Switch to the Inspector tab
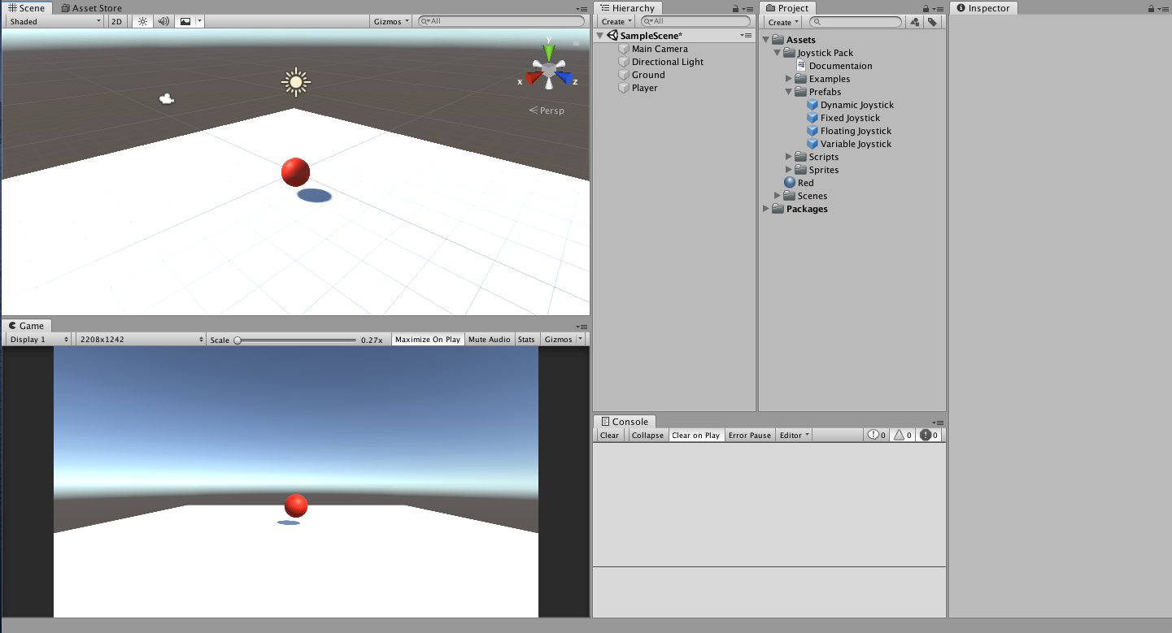The height and width of the screenshot is (633, 1172). (x=984, y=7)
